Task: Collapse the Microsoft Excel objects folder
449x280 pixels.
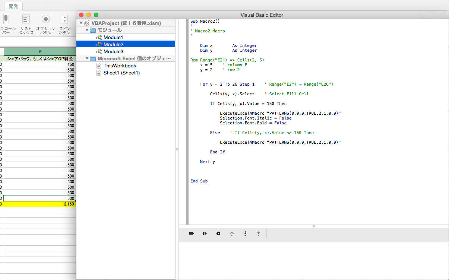Action: pos(87,58)
